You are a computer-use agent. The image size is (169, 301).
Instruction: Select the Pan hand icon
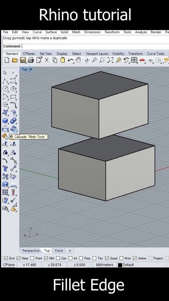[x=78, y=60]
